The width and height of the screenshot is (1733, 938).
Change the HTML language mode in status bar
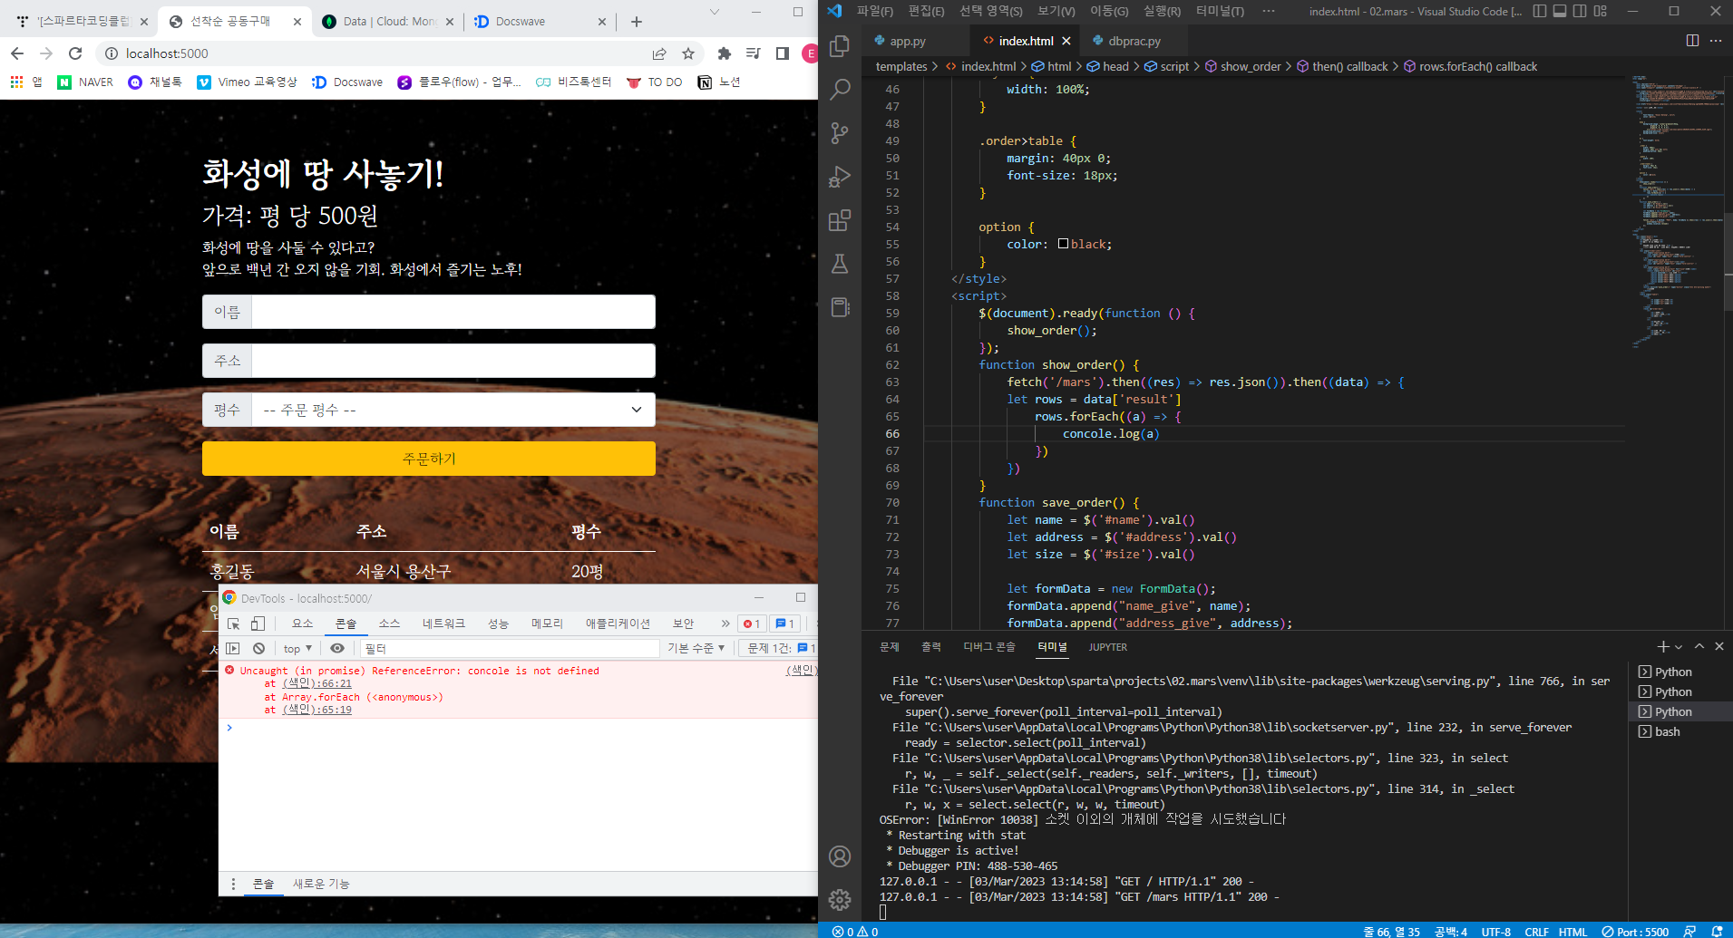[1573, 931]
